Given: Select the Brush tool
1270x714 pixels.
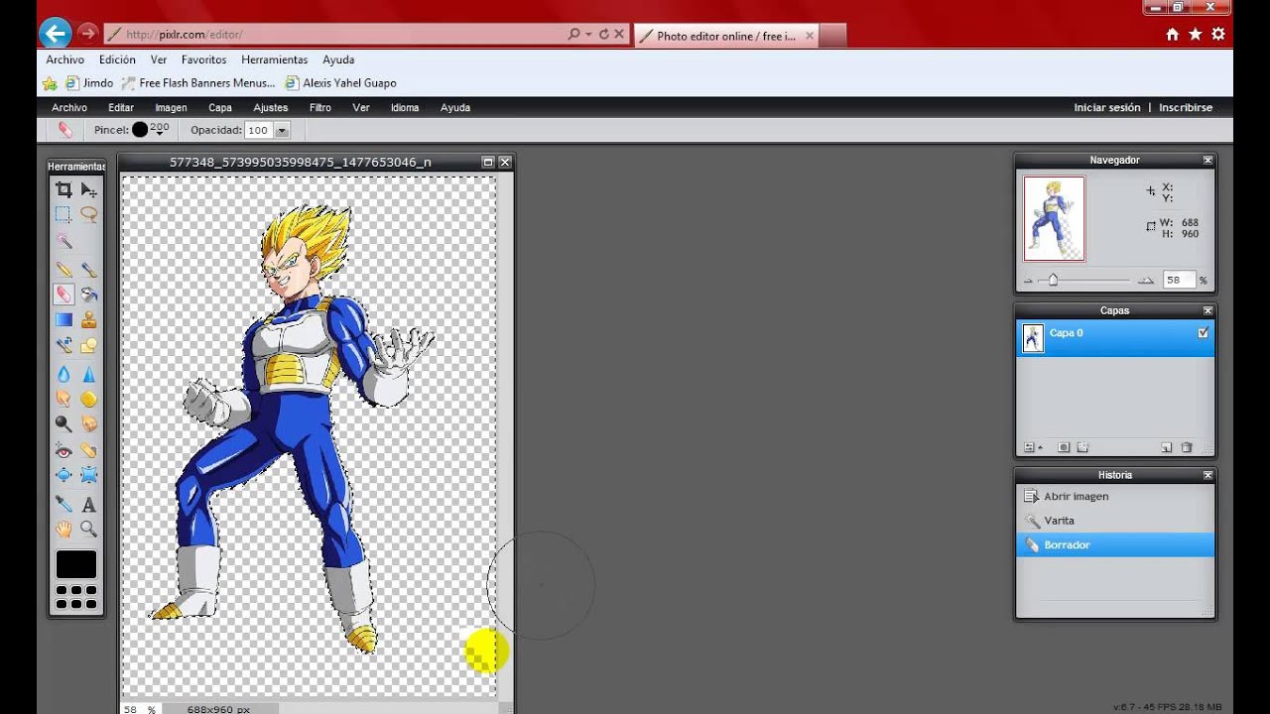Looking at the screenshot, I should (89, 269).
